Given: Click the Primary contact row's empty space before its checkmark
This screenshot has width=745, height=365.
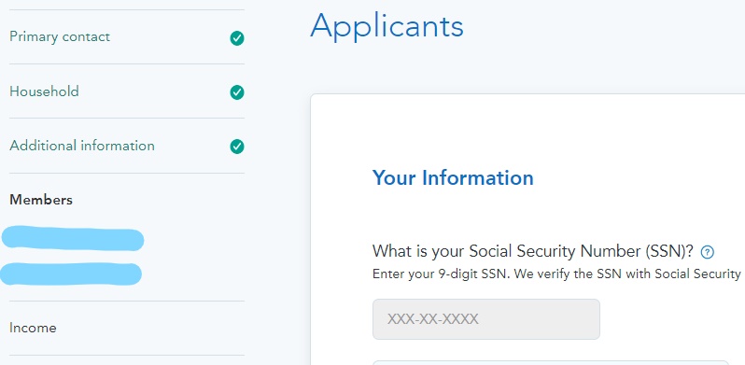Looking at the screenshot, I should 170,37.
